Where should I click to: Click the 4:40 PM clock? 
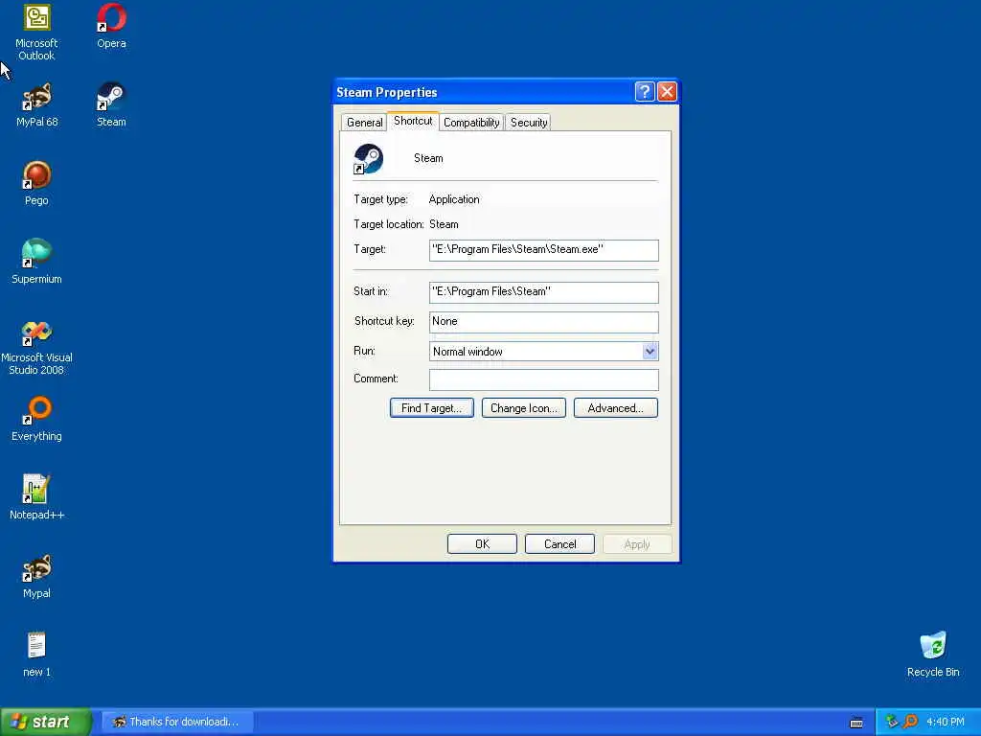945,723
